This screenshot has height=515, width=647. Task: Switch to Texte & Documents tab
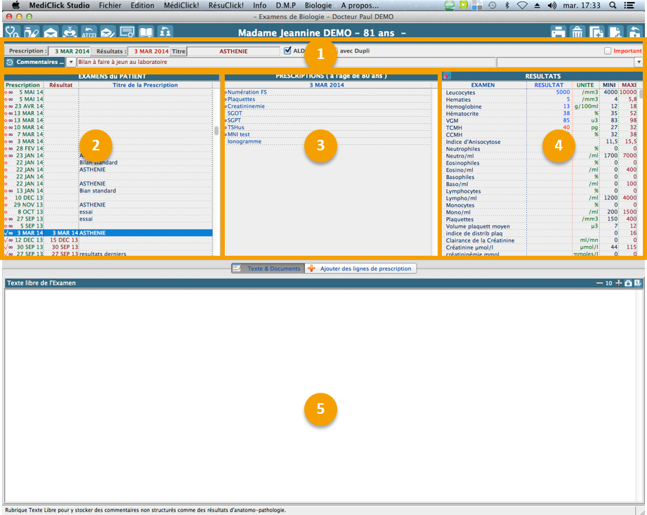tap(267, 268)
